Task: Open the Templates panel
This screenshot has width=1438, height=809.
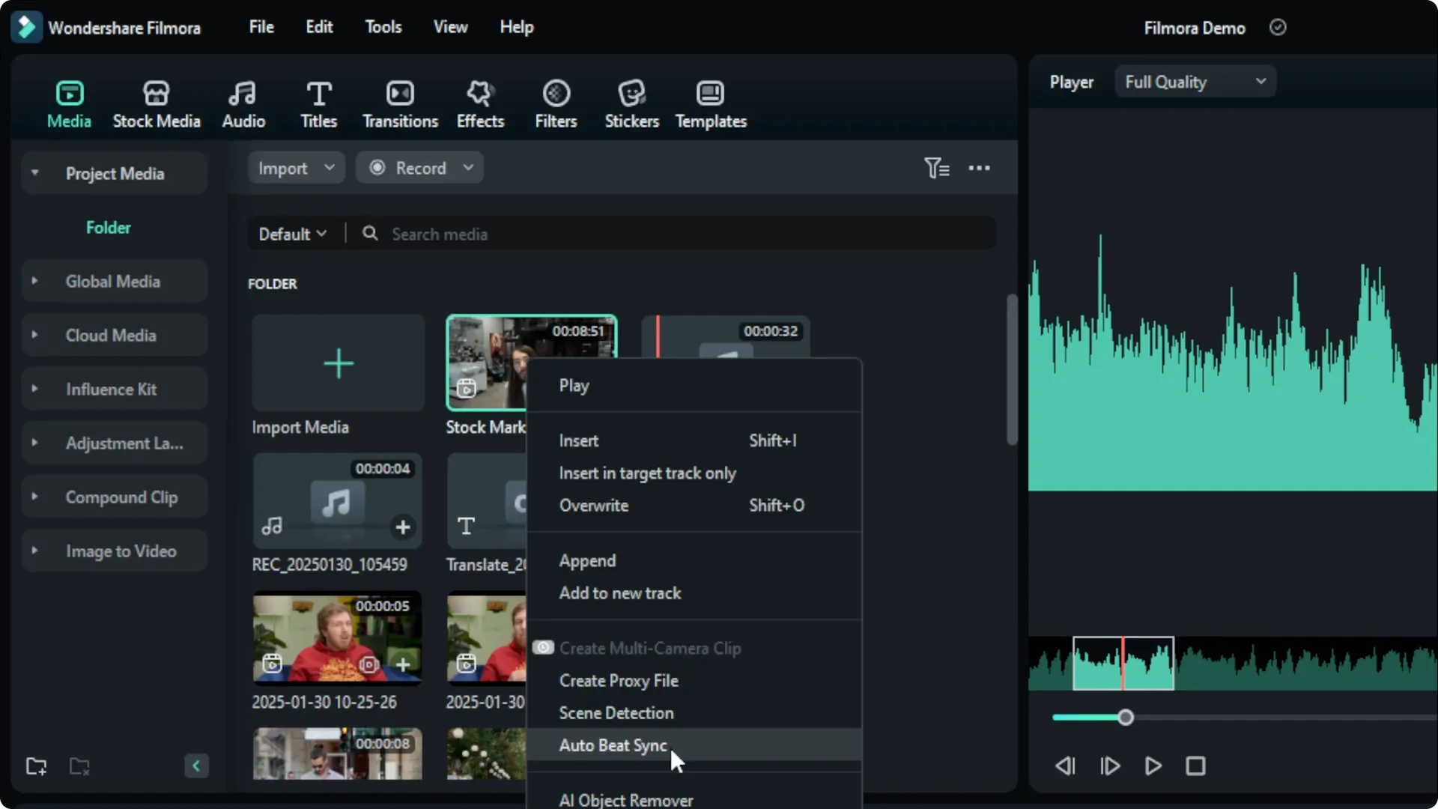Action: (x=711, y=103)
